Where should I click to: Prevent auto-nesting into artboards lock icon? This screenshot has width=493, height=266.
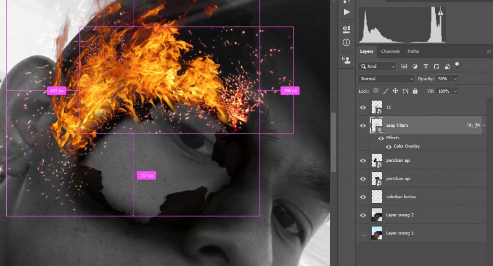coord(405,91)
